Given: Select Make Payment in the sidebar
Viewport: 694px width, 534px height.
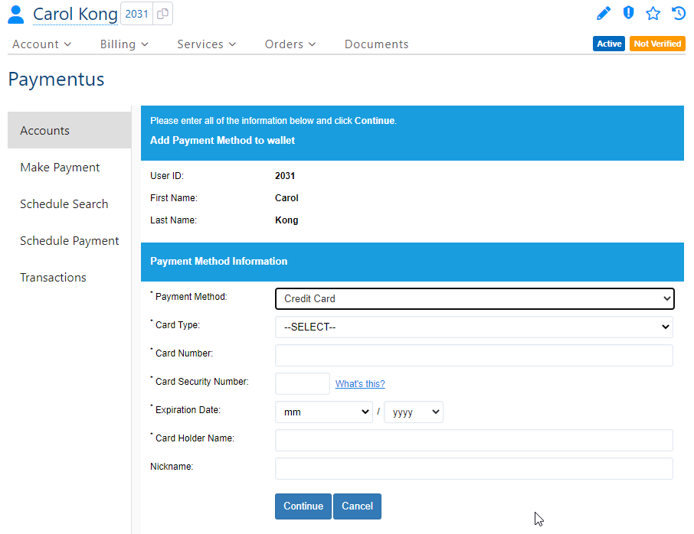Looking at the screenshot, I should (x=60, y=167).
